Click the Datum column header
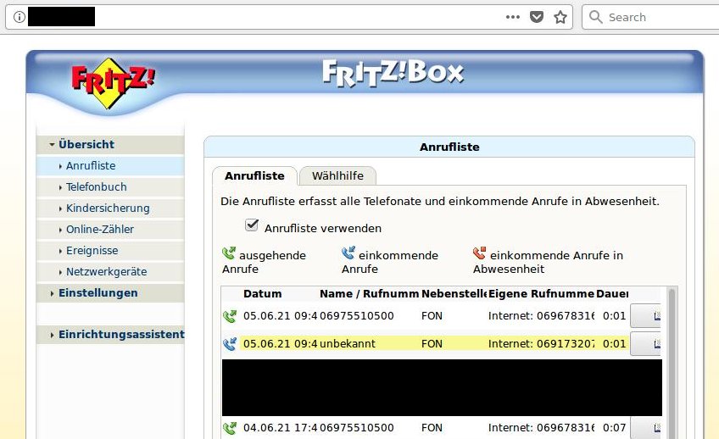Image resolution: width=719 pixels, height=439 pixels. 262,294
